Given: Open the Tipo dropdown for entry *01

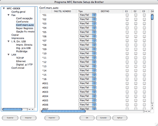Looking at the screenshot, I should pyautogui.click(x=87, y=15).
